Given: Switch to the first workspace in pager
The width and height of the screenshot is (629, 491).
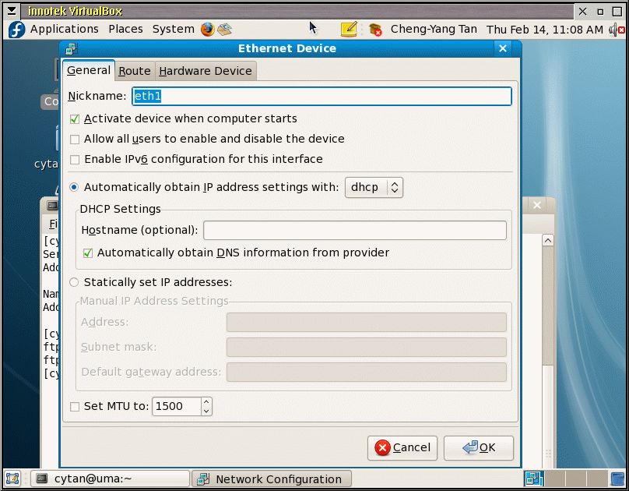Looking at the screenshot, I should pos(533,479).
